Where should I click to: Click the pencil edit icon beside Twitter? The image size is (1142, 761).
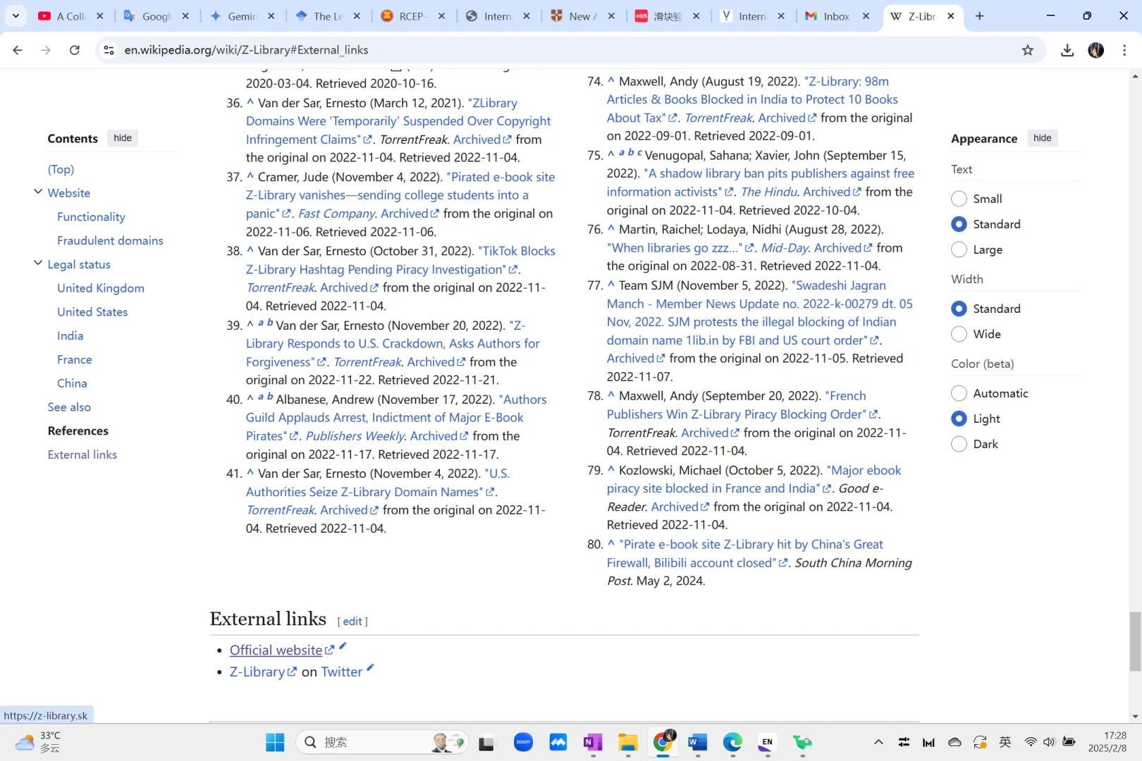tap(370, 667)
